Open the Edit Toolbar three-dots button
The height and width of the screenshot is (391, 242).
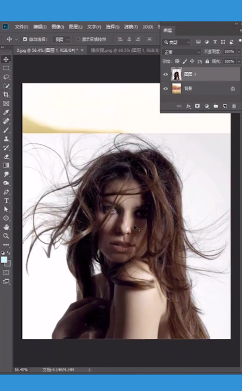click(x=6, y=244)
